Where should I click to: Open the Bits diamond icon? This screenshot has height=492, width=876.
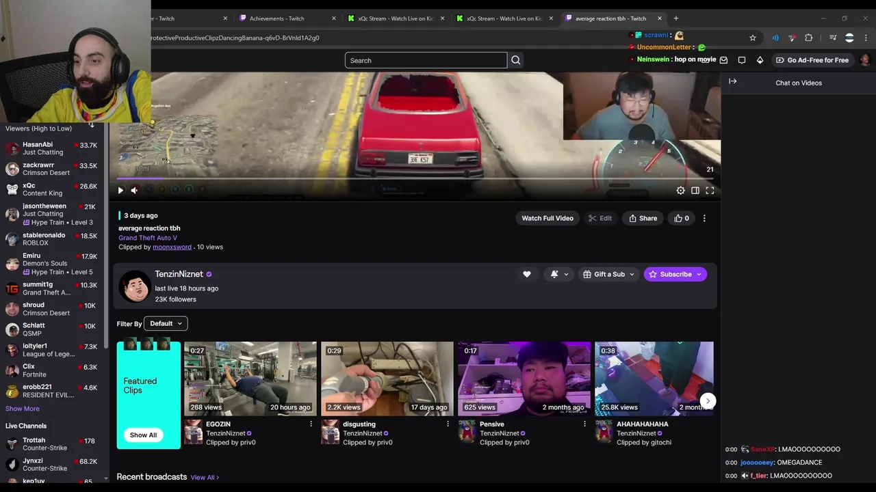click(760, 60)
